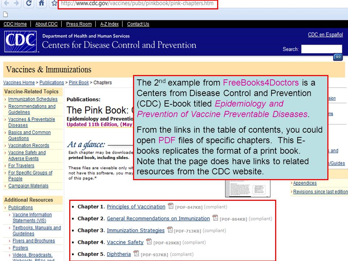Open Campaign Materials sidebar link
This screenshot has width=348, height=261.
(x=28, y=186)
